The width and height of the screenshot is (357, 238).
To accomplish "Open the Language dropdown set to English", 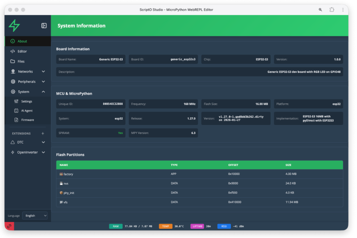I will coord(35,215).
